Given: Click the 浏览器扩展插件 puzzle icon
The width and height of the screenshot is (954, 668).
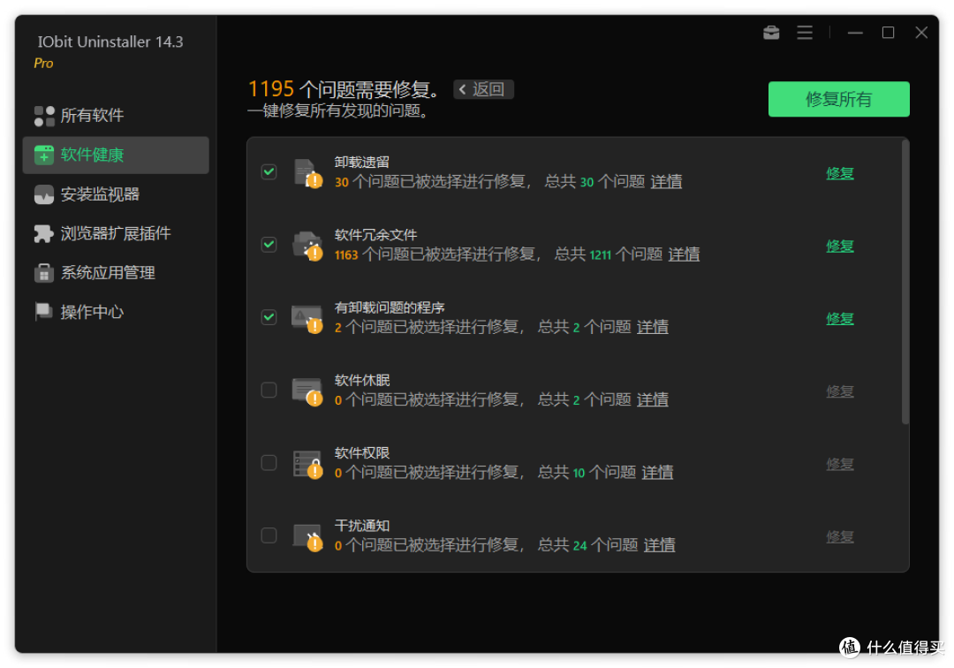Looking at the screenshot, I should (44, 233).
